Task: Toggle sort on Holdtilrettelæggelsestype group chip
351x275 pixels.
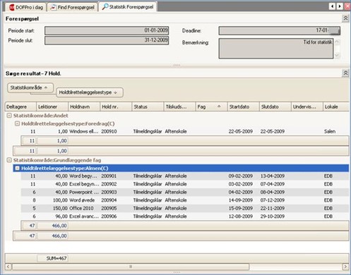Action: click(90, 92)
